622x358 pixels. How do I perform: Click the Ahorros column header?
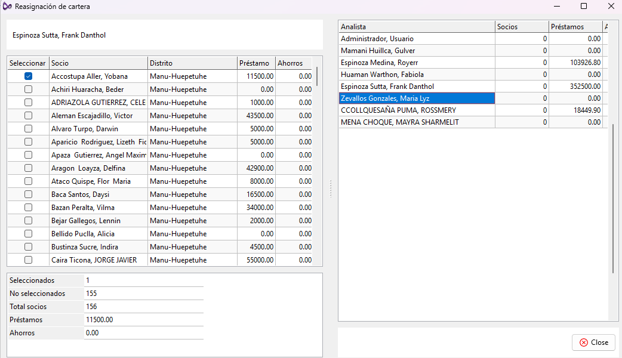coord(293,63)
